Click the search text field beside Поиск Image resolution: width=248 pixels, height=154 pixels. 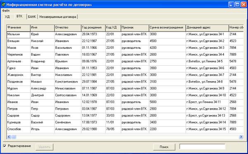tap(202, 147)
